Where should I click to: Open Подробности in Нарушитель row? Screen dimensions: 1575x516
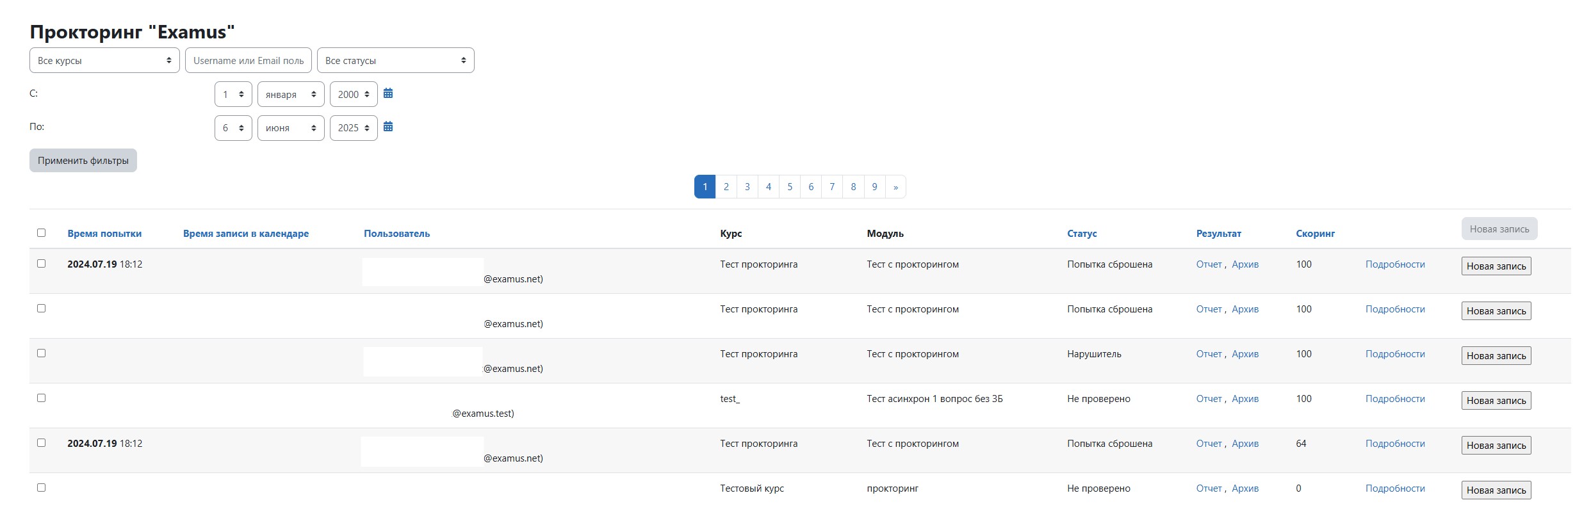click(x=1395, y=354)
